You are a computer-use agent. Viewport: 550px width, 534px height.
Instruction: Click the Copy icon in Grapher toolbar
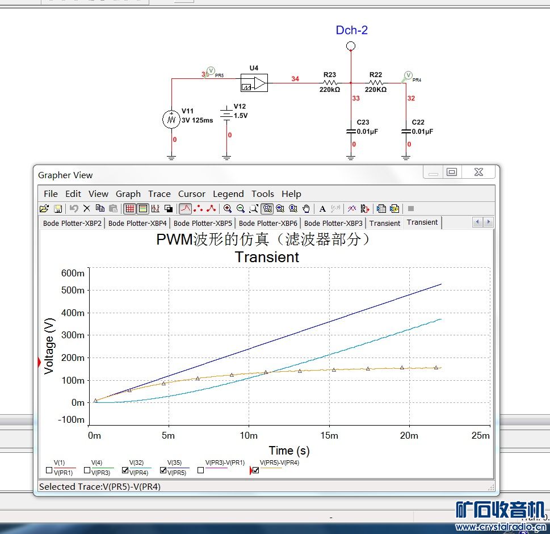(x=100, y=209)
